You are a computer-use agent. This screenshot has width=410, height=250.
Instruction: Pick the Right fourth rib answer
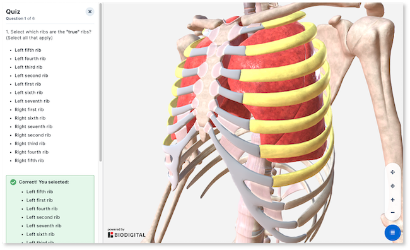pos(32,152)
